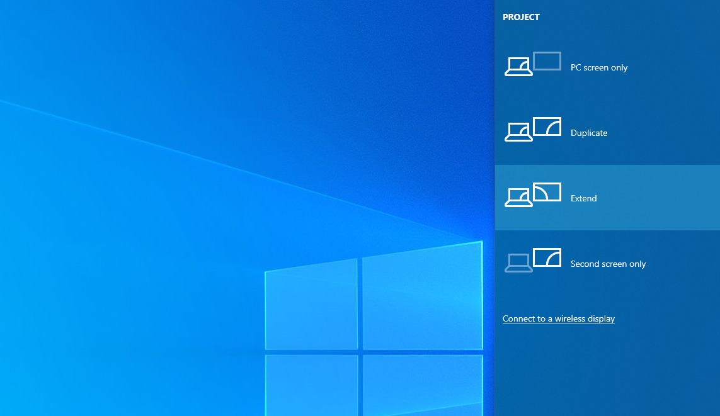The width and height of the screenshot is (720, 416).
Task: Click the Windows logo upper-right pane on wallpaper
Action: [422, 296]
